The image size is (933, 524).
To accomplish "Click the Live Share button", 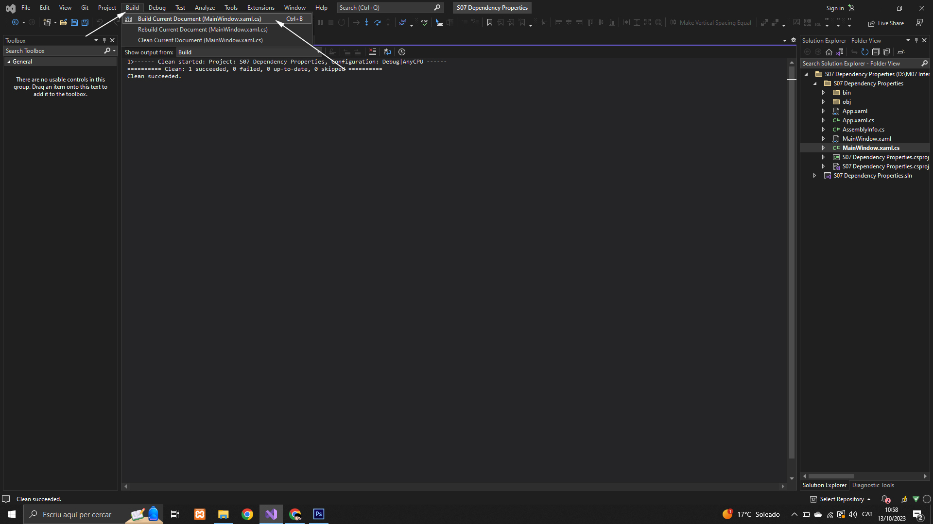I will 886,23.
